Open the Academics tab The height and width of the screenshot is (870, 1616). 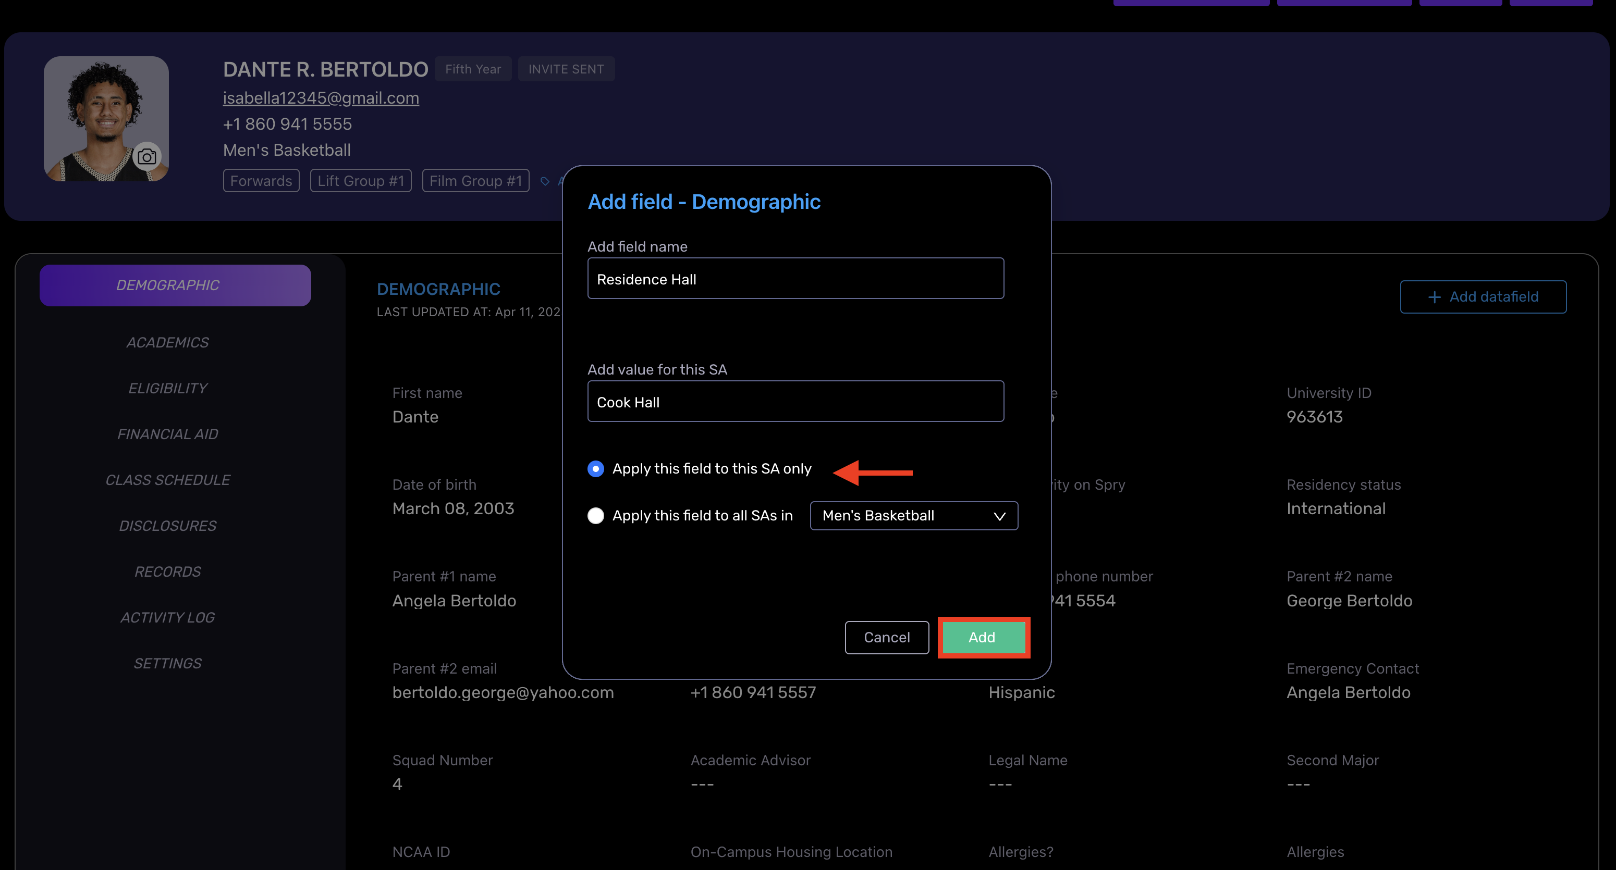(167, 343)
